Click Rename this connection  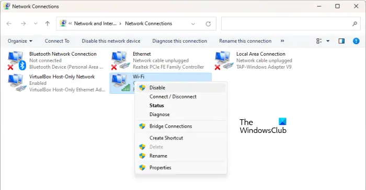pyautogui.click(x=245, y=41)
